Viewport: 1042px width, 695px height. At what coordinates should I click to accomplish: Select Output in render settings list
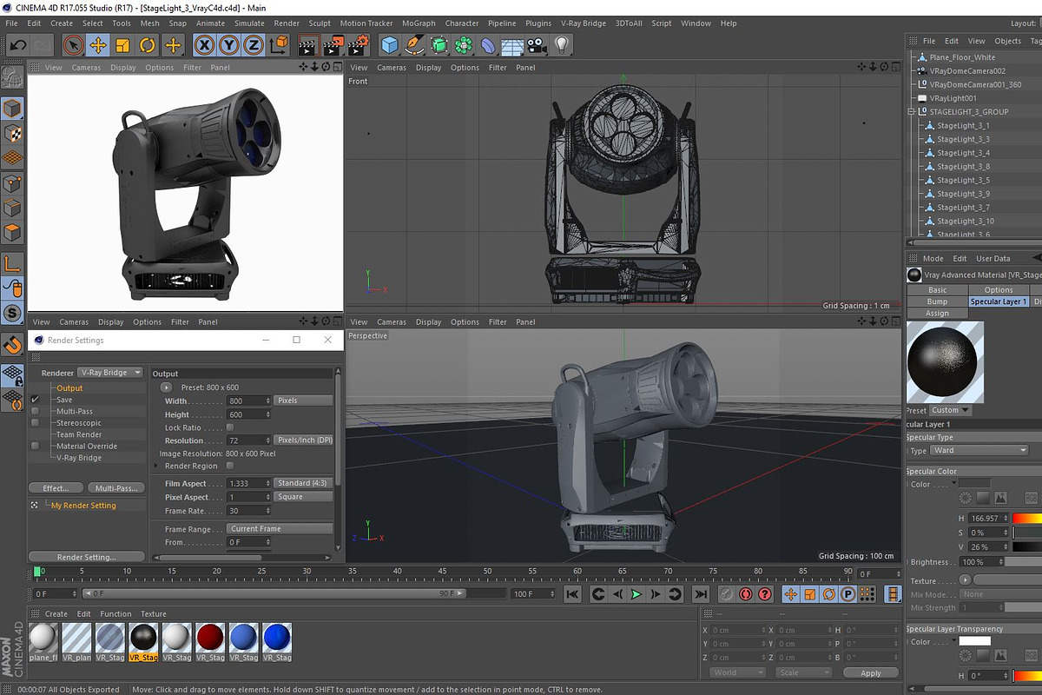(x=70, y=388)
